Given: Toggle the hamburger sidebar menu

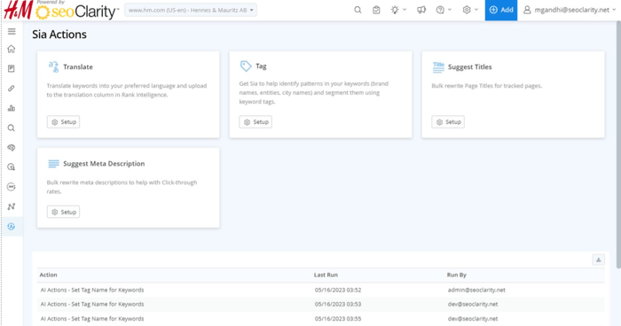Looking at the screenshot, I should (12, 31).
